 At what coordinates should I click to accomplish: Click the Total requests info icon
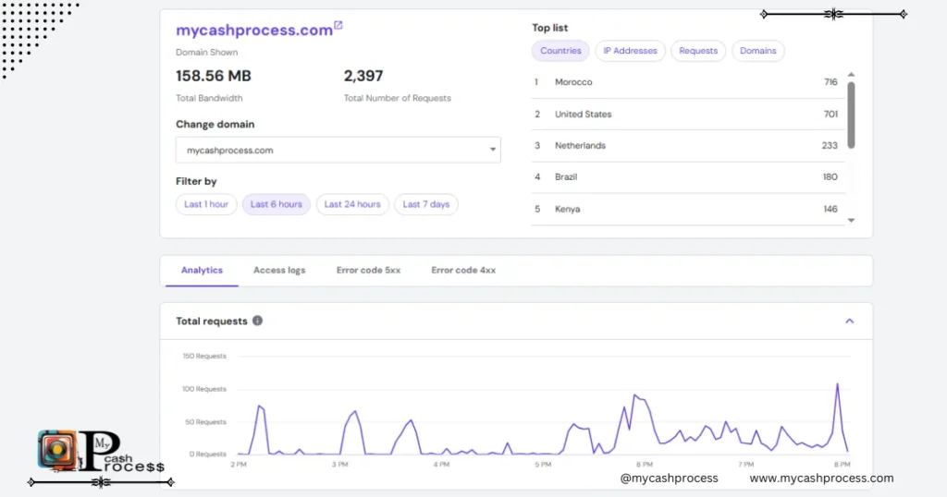pyautogui.click(x=257, y=321)
